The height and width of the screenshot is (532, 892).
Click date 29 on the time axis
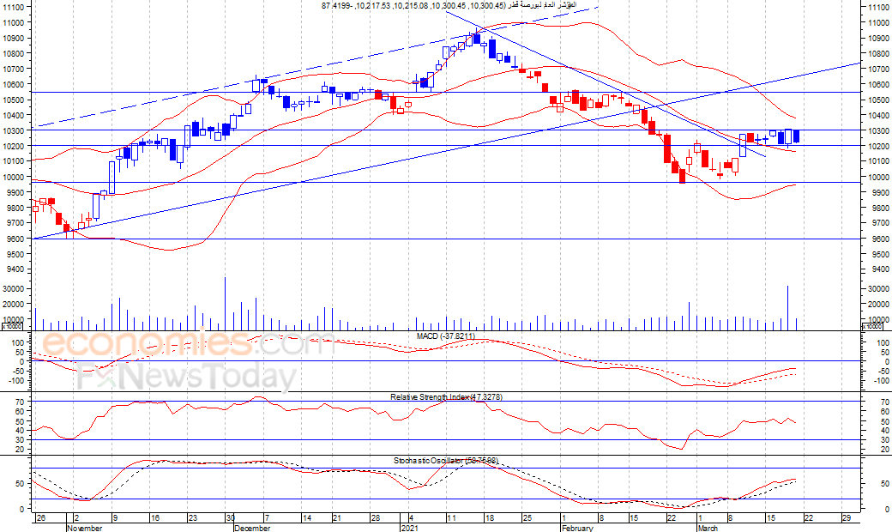(x=846, y=518)
